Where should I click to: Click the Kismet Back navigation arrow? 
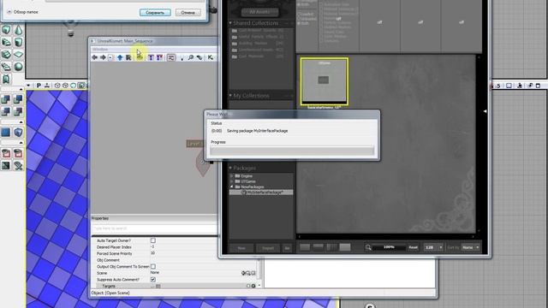pyautogui.click(x=94, y=57)
